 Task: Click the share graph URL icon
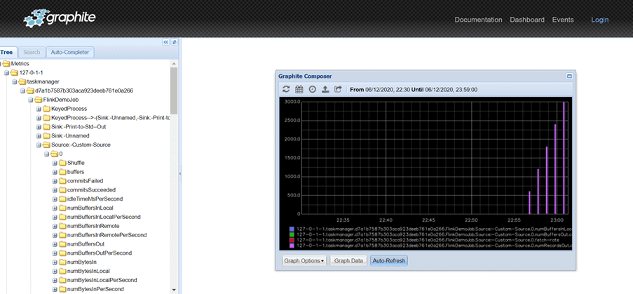click(x=339, y=89)
